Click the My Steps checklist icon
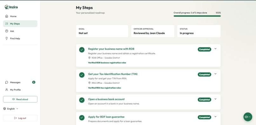Image resolution: width=256 pixels, height=125 pixels. click(x=7, y=24)
